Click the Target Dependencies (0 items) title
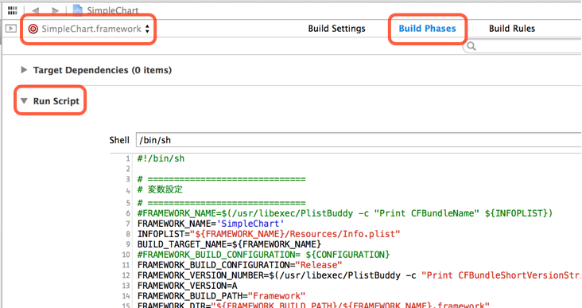 pos(103,70)
